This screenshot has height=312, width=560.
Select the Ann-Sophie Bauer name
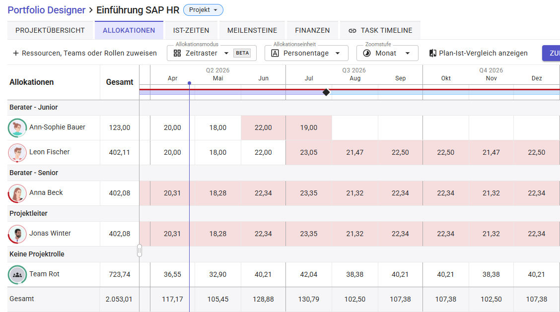[57, 127]
